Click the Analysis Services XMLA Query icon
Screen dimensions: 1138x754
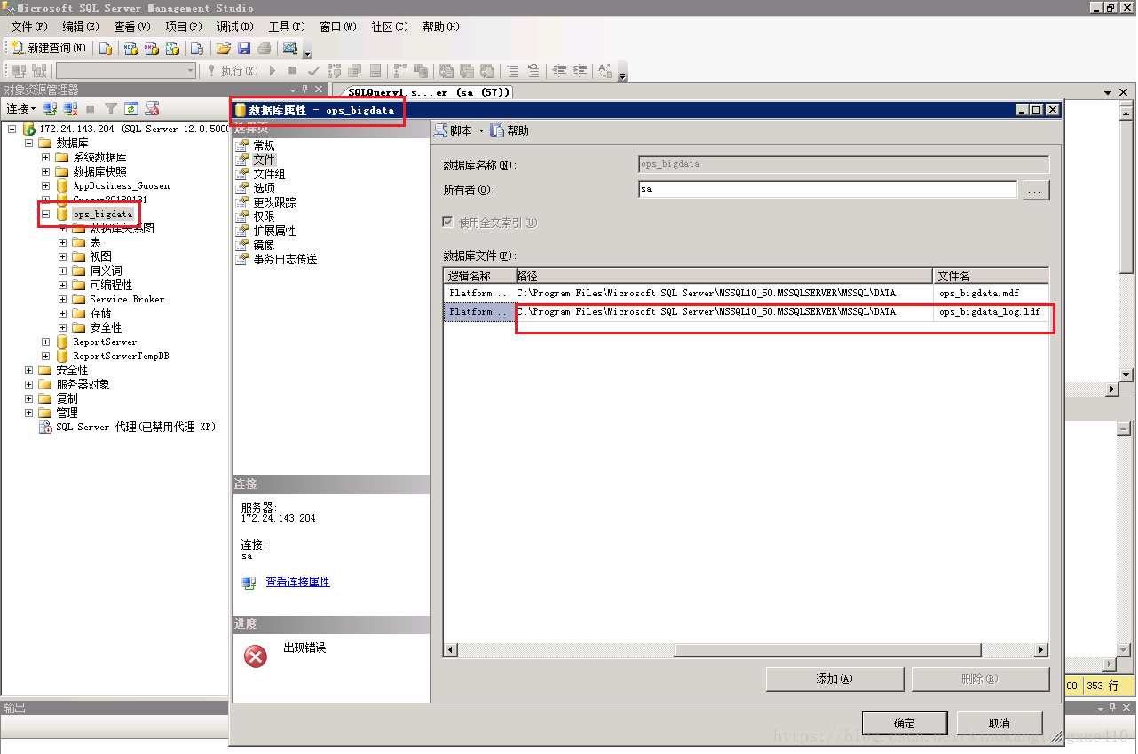[x=172, y=48]
